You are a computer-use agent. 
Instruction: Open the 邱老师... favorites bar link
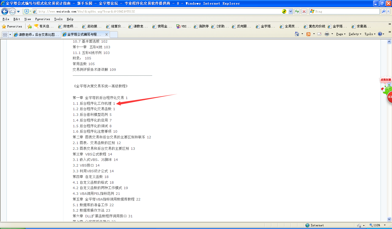pyautogui.click(x=68, y=26)
